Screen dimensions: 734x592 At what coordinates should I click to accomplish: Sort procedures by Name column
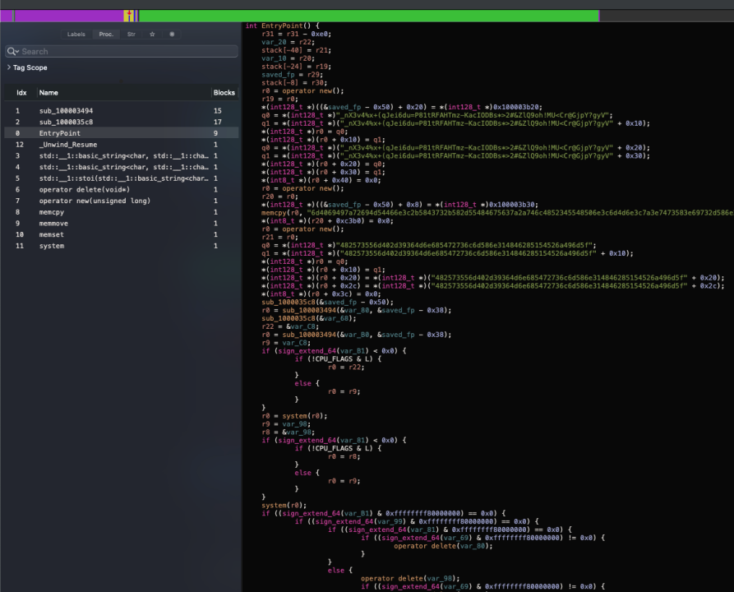[48, 93]
